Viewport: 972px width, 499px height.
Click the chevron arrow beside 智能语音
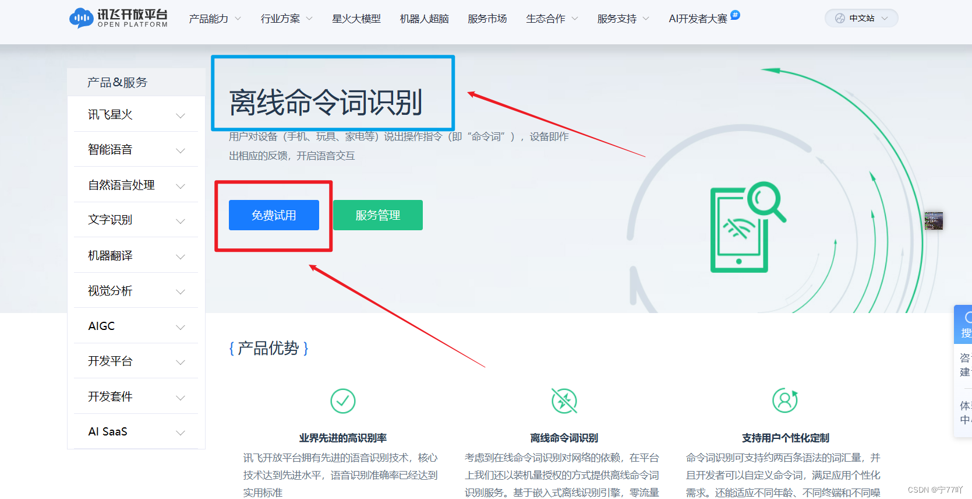click(181, 150)
